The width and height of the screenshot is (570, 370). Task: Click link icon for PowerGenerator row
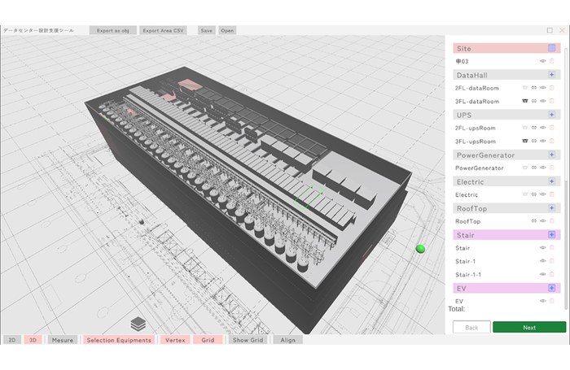click(534, 168)
